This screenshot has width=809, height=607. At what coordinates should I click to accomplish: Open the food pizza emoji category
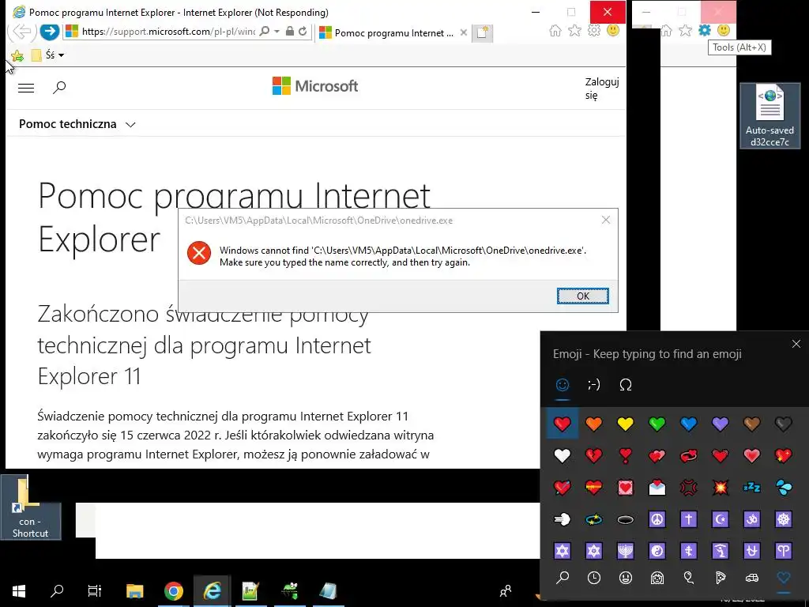(x=721, y=578)
